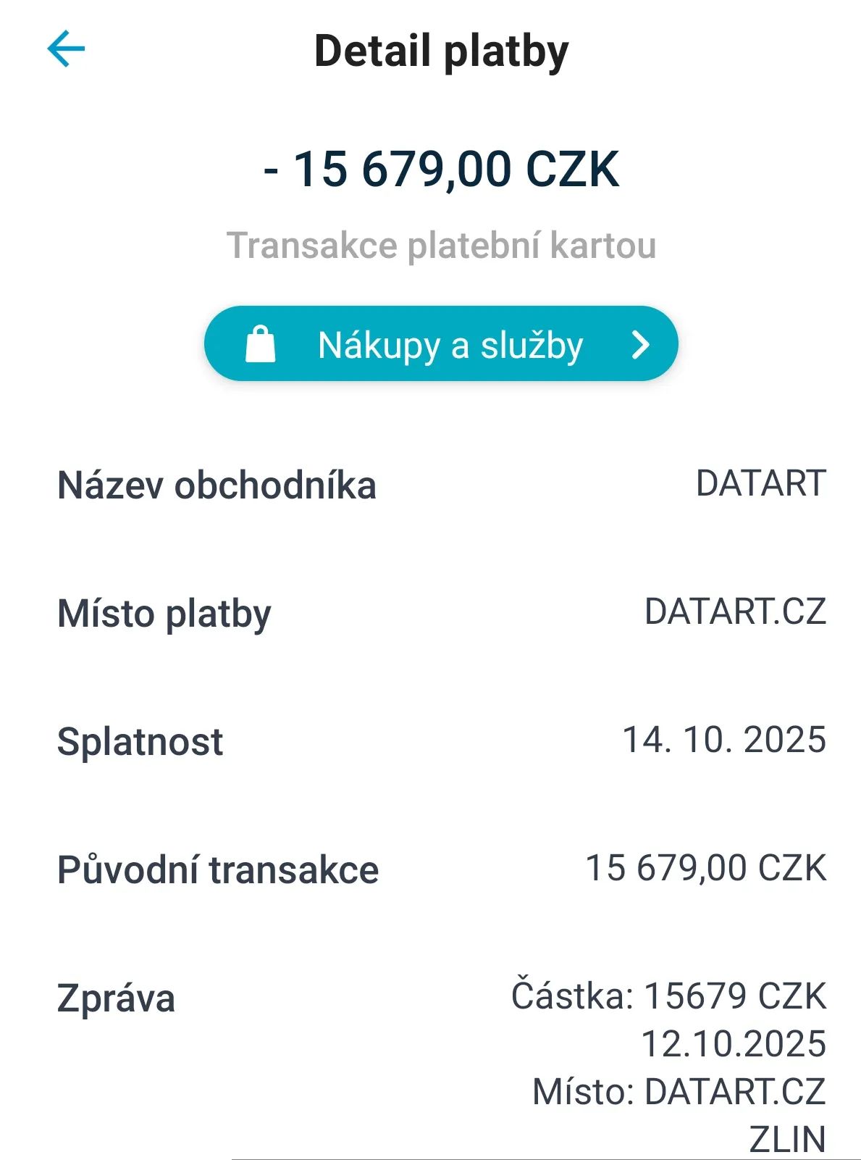Select message date 12.10.2025
Image resolution: width=861 pixels, height=1160 pixels.
pyautogui.click(x=734, y=1044)
